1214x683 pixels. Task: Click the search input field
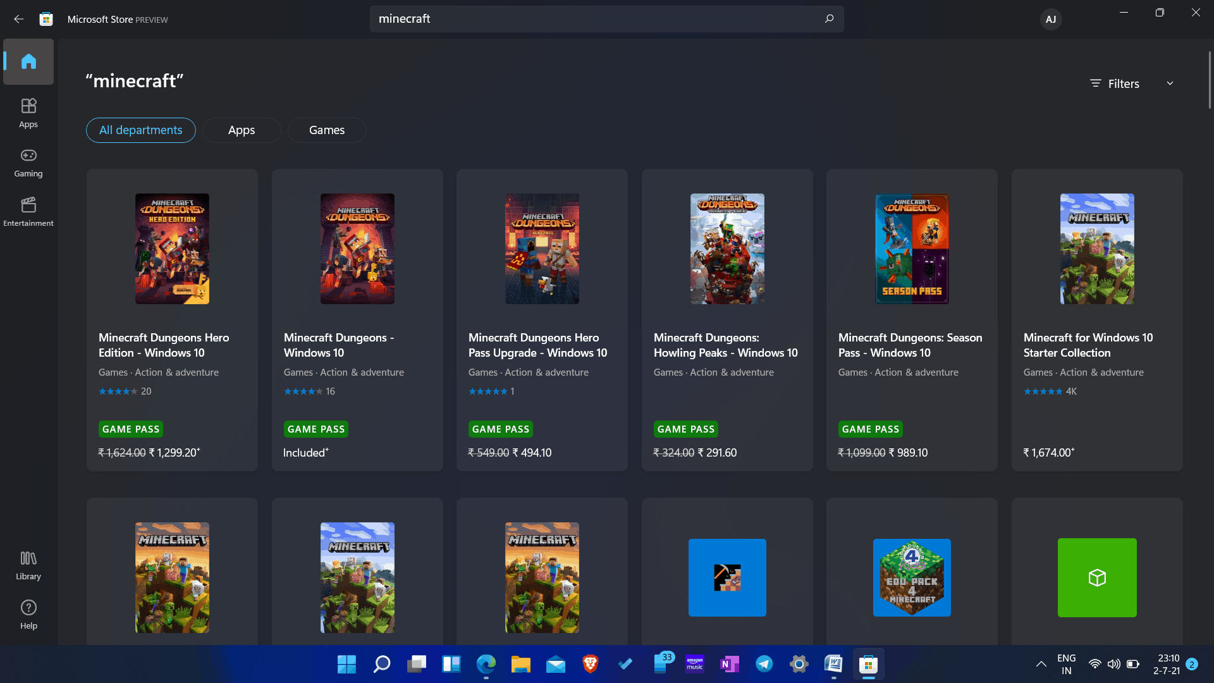[607, 18]
